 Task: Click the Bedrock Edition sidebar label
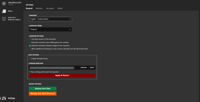pos(14,20)
